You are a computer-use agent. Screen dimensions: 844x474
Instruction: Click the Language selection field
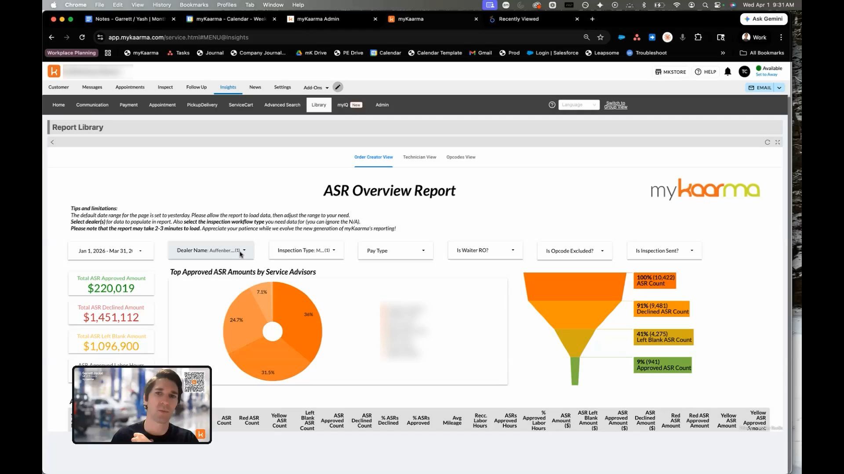click(579, 105)
